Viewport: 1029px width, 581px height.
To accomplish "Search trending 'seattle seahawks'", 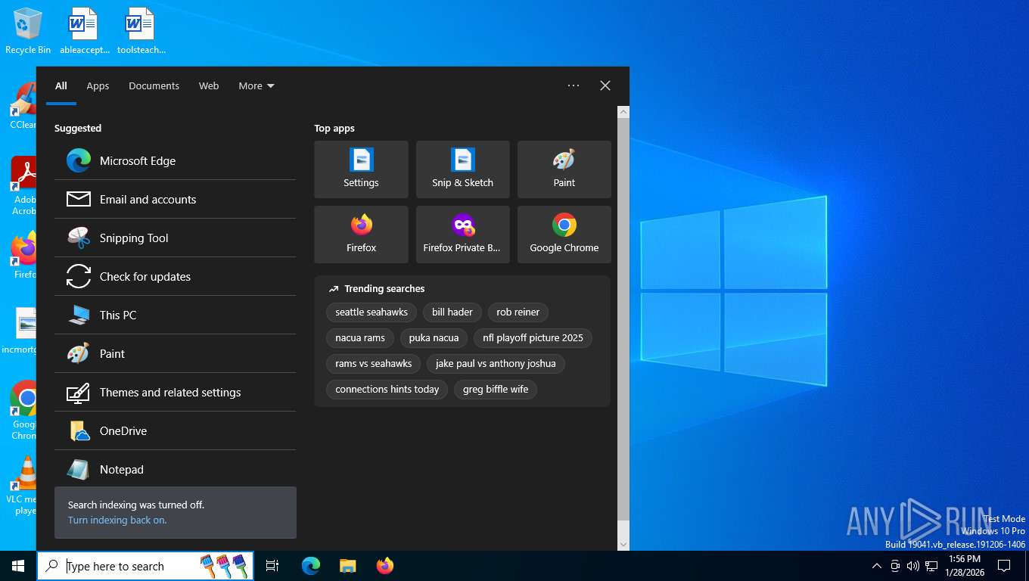I will (x=371, y=312).
